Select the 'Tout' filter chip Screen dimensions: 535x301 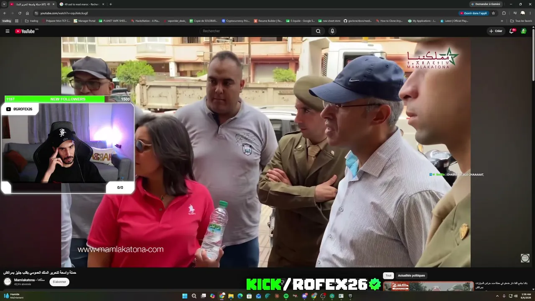[388, 275]
